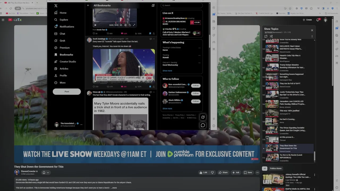This screenshot has width=340, height=191.
Task: Open floating chat bubble button in X
Action: (x=203, y=125)
